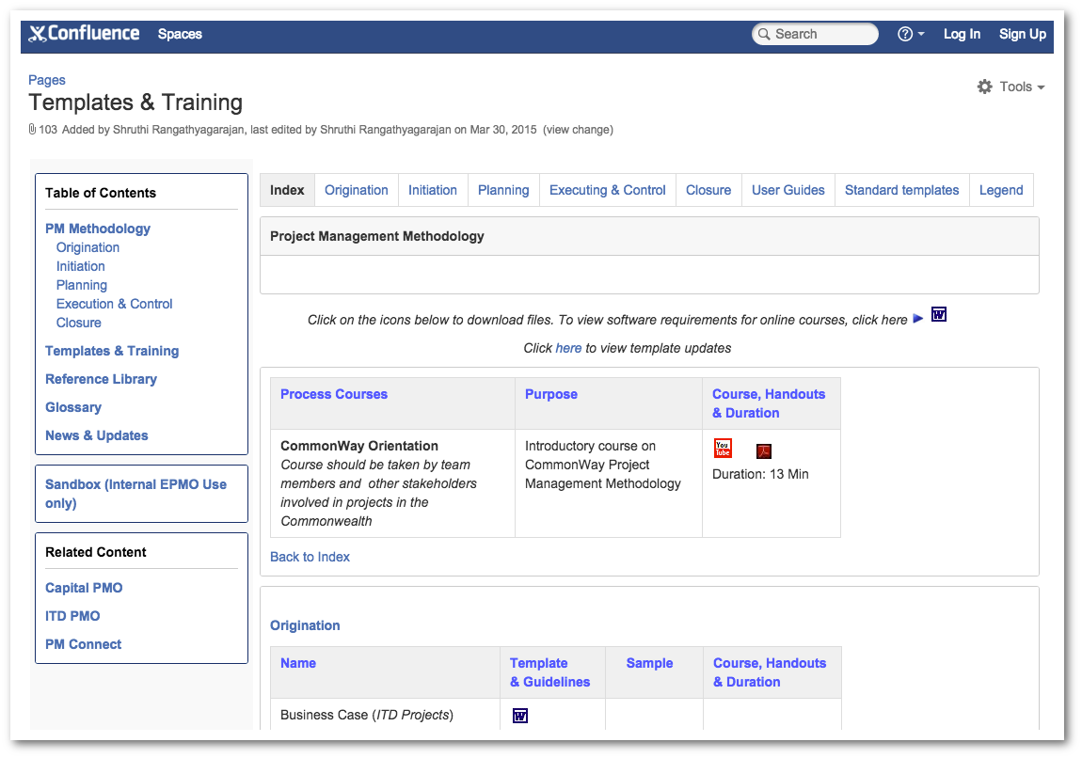Open PM Connect related content
1082x758 pixels.
[83, 644]
